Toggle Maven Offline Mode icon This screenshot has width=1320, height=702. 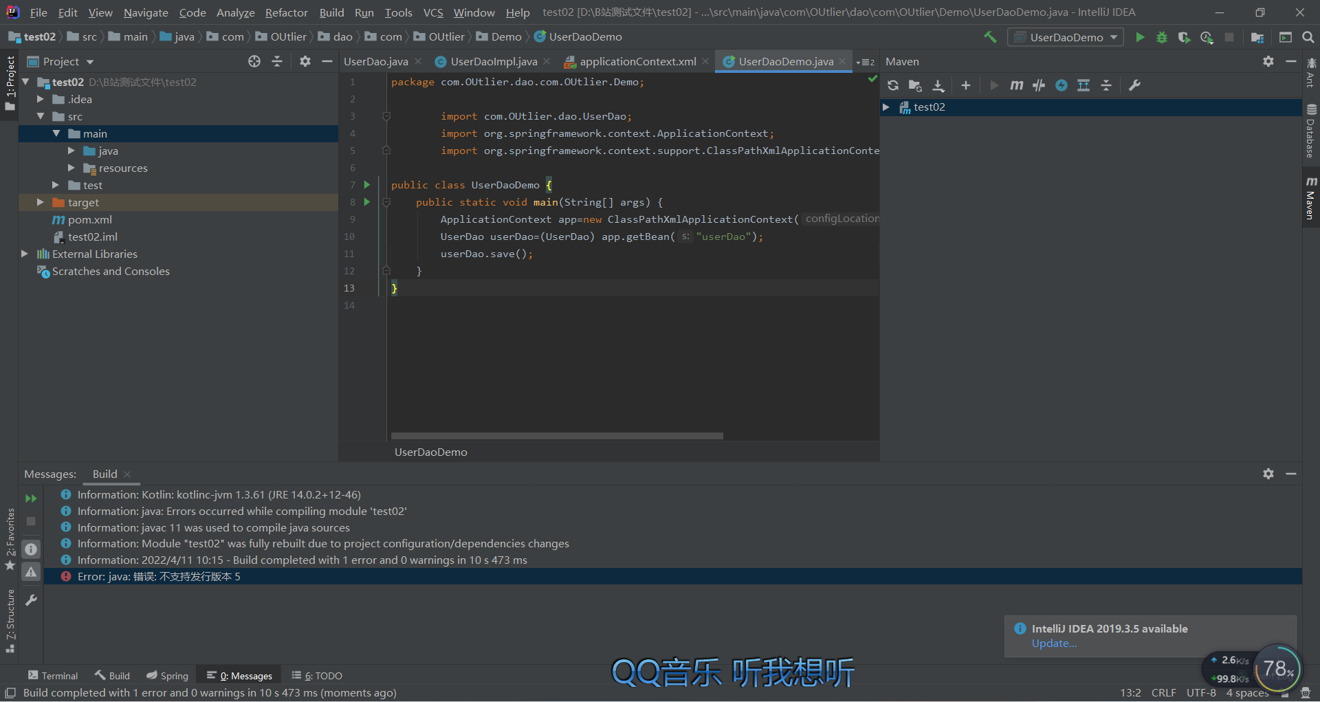point(1039,85)
